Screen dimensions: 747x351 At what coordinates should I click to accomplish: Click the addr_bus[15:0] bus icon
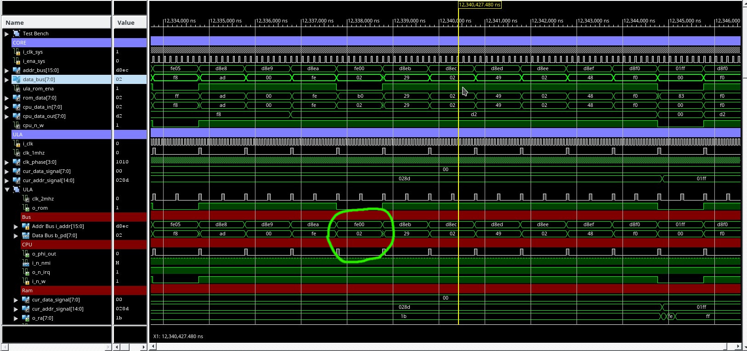(x=17, y=70)
